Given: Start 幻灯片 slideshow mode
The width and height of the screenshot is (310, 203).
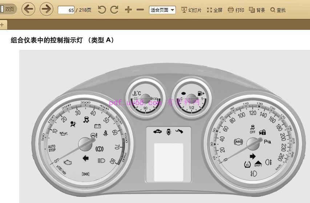Looking at the screenshot, I should 191,10.
